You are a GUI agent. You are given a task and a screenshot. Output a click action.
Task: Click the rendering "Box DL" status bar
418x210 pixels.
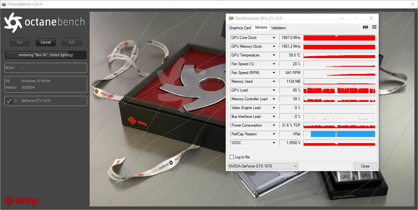pos(46,55)
